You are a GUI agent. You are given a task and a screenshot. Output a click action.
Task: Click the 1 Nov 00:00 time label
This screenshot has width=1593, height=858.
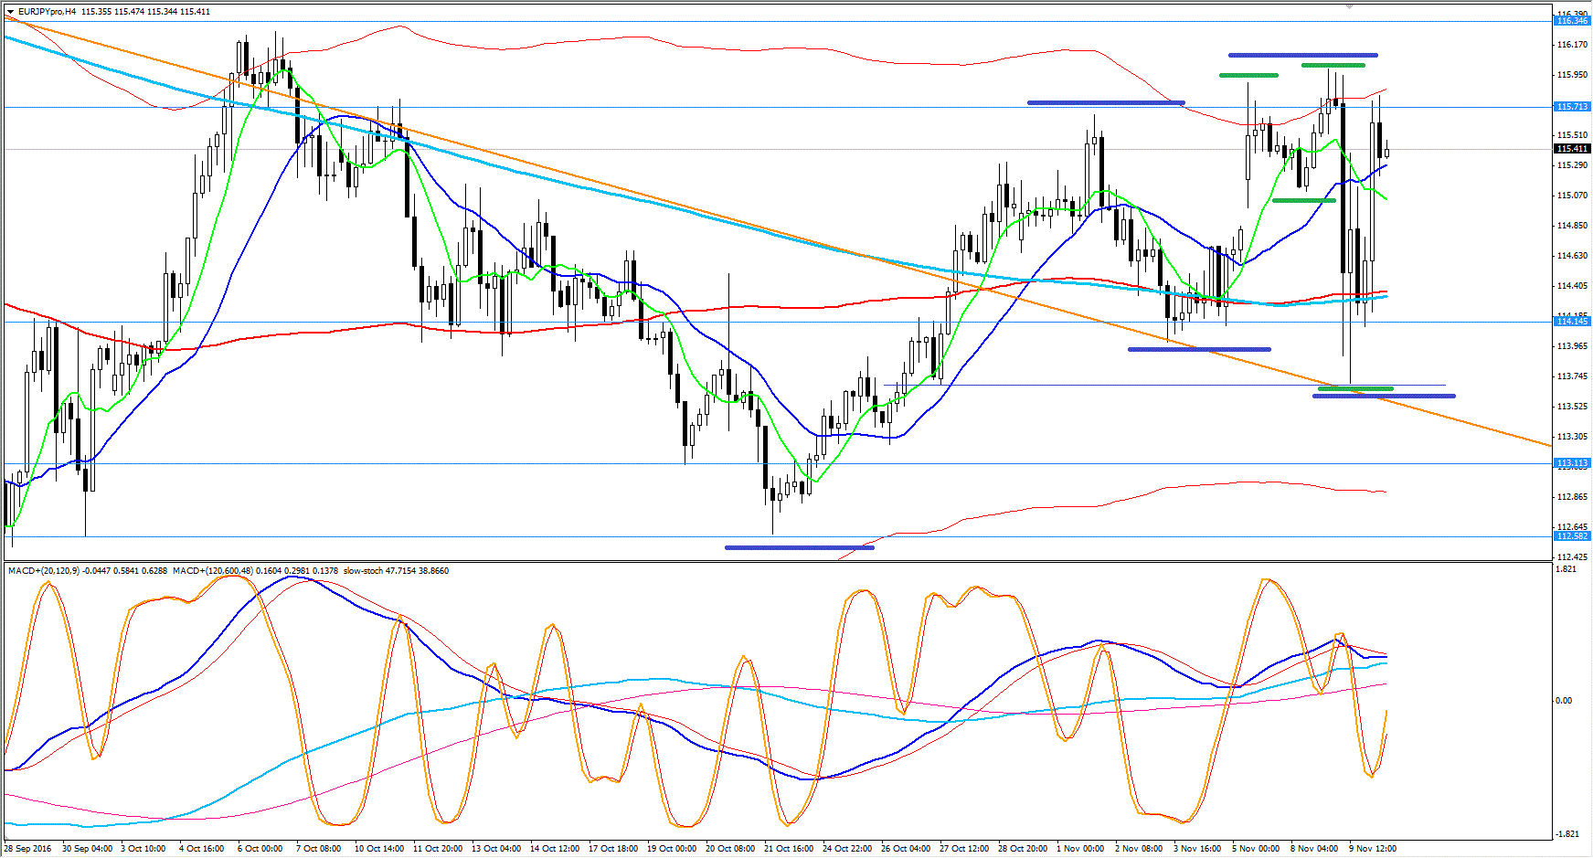[x=1080, y=849]
